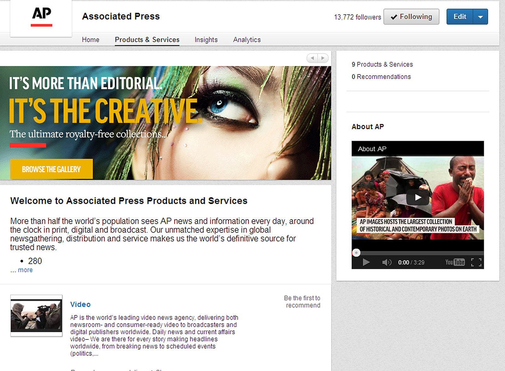Click 13,772 followers count

coord(358,17)
